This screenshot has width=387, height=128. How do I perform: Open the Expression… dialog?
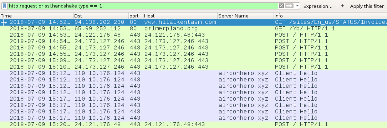coord(318,6)
